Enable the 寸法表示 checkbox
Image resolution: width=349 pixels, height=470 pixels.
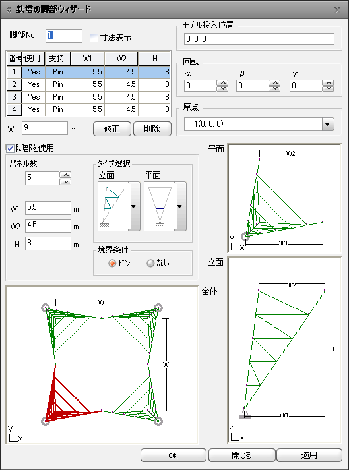(94, 38)
